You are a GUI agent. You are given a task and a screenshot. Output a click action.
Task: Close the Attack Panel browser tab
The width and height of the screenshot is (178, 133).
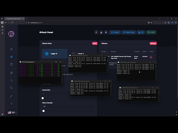pos(23,19)
